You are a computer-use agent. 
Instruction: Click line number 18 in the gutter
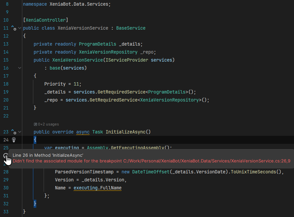pyautogui.click(x=6, y=84)
